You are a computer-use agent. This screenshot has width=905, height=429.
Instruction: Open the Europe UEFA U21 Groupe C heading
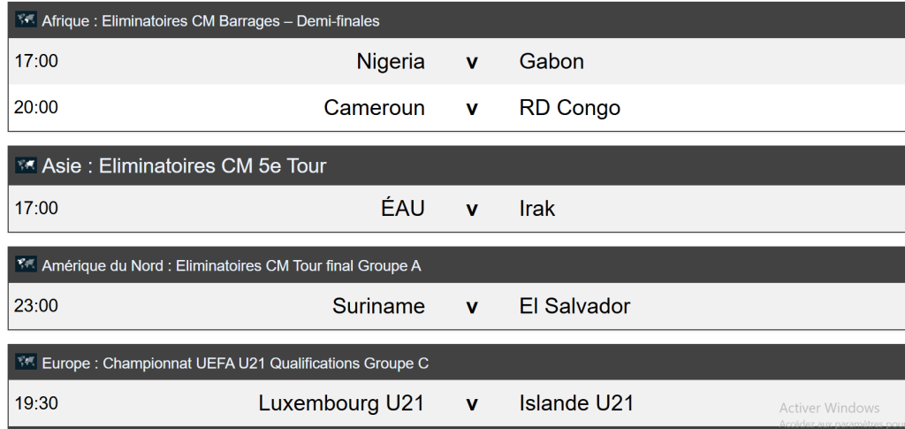coord(235,364)
